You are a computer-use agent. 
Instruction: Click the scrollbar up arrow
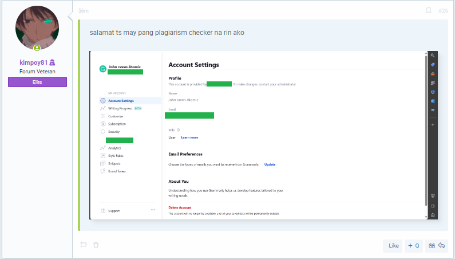click(426, 53)
